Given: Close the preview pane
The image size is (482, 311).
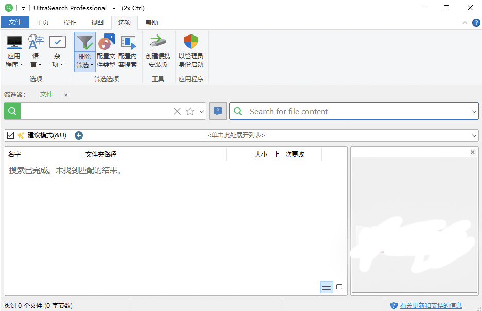Looking at the screenshot, I should click(x=472, y=152).
